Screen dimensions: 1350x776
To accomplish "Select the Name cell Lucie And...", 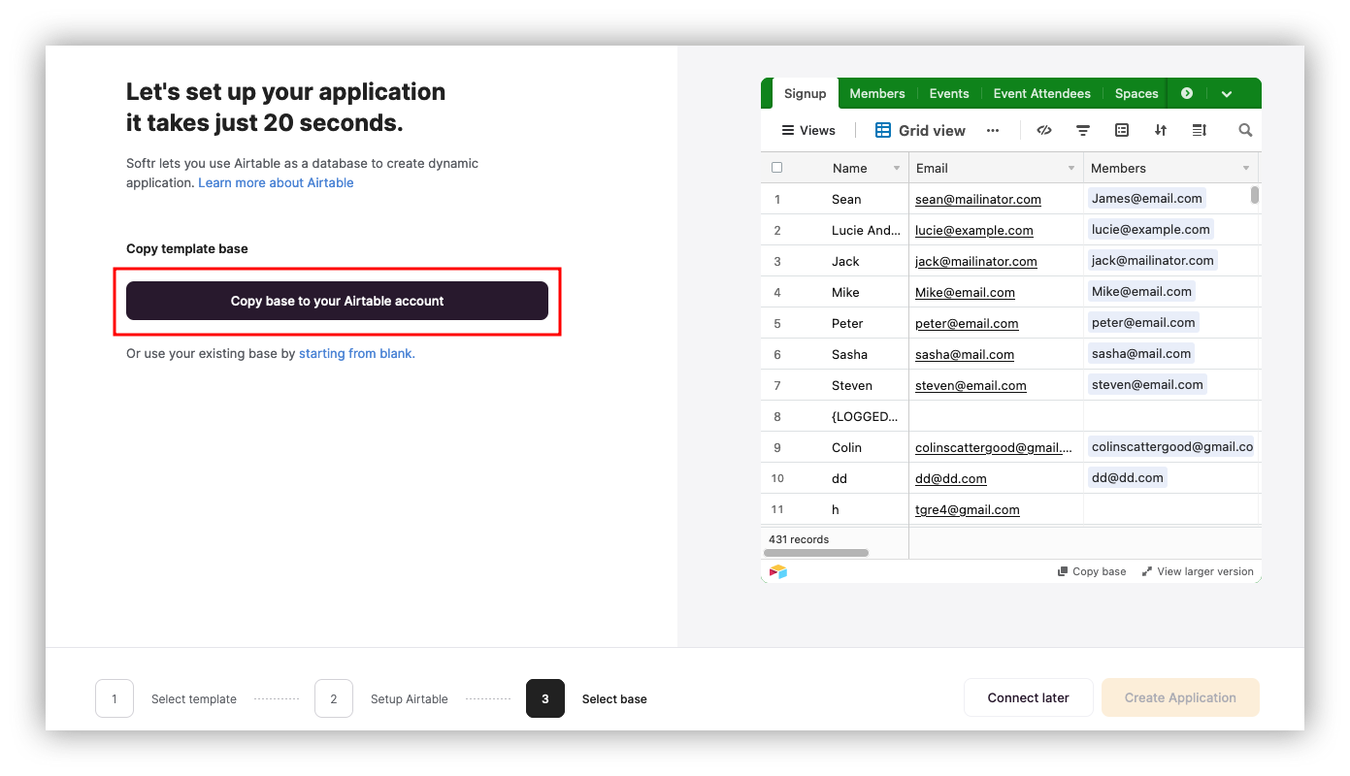I will 867,230.
